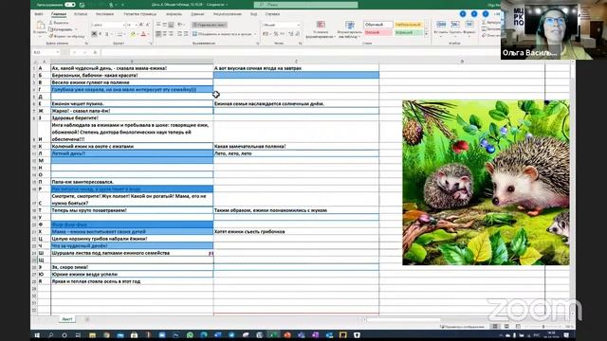607x341 pixels.
Task: Open WhatsApp from the taskbar
Action: tap(190, 334)
